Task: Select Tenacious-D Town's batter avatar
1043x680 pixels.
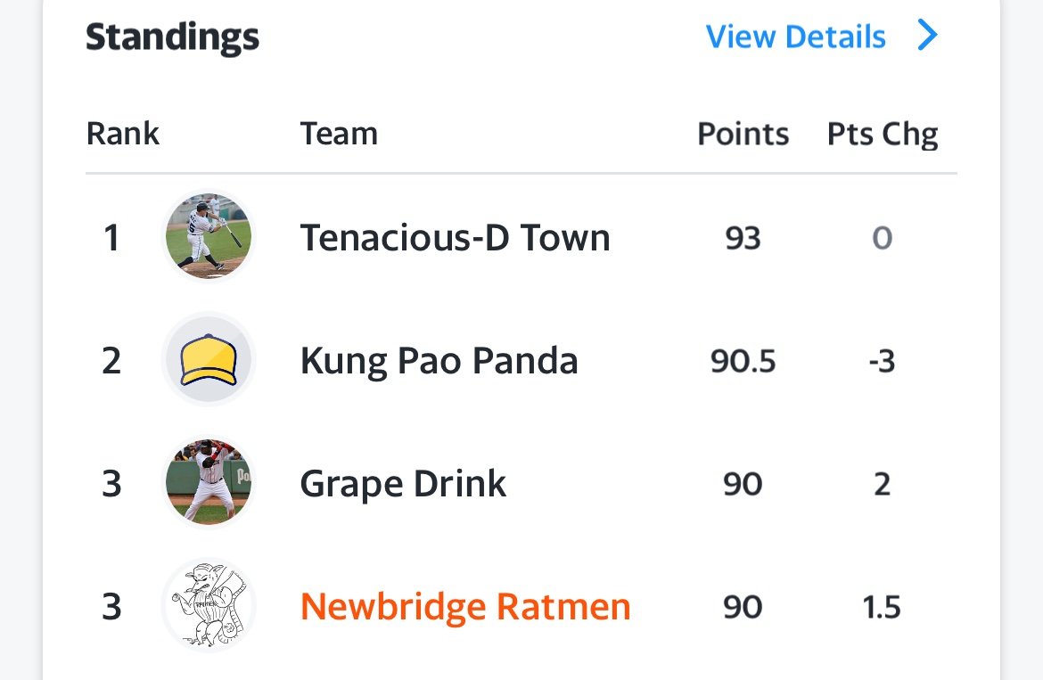Action: point(209,237)
